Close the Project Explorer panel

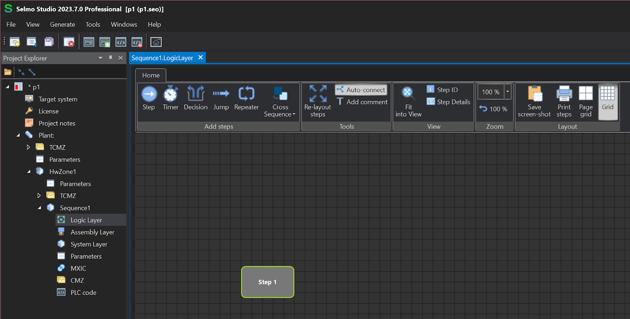point(120,58)
